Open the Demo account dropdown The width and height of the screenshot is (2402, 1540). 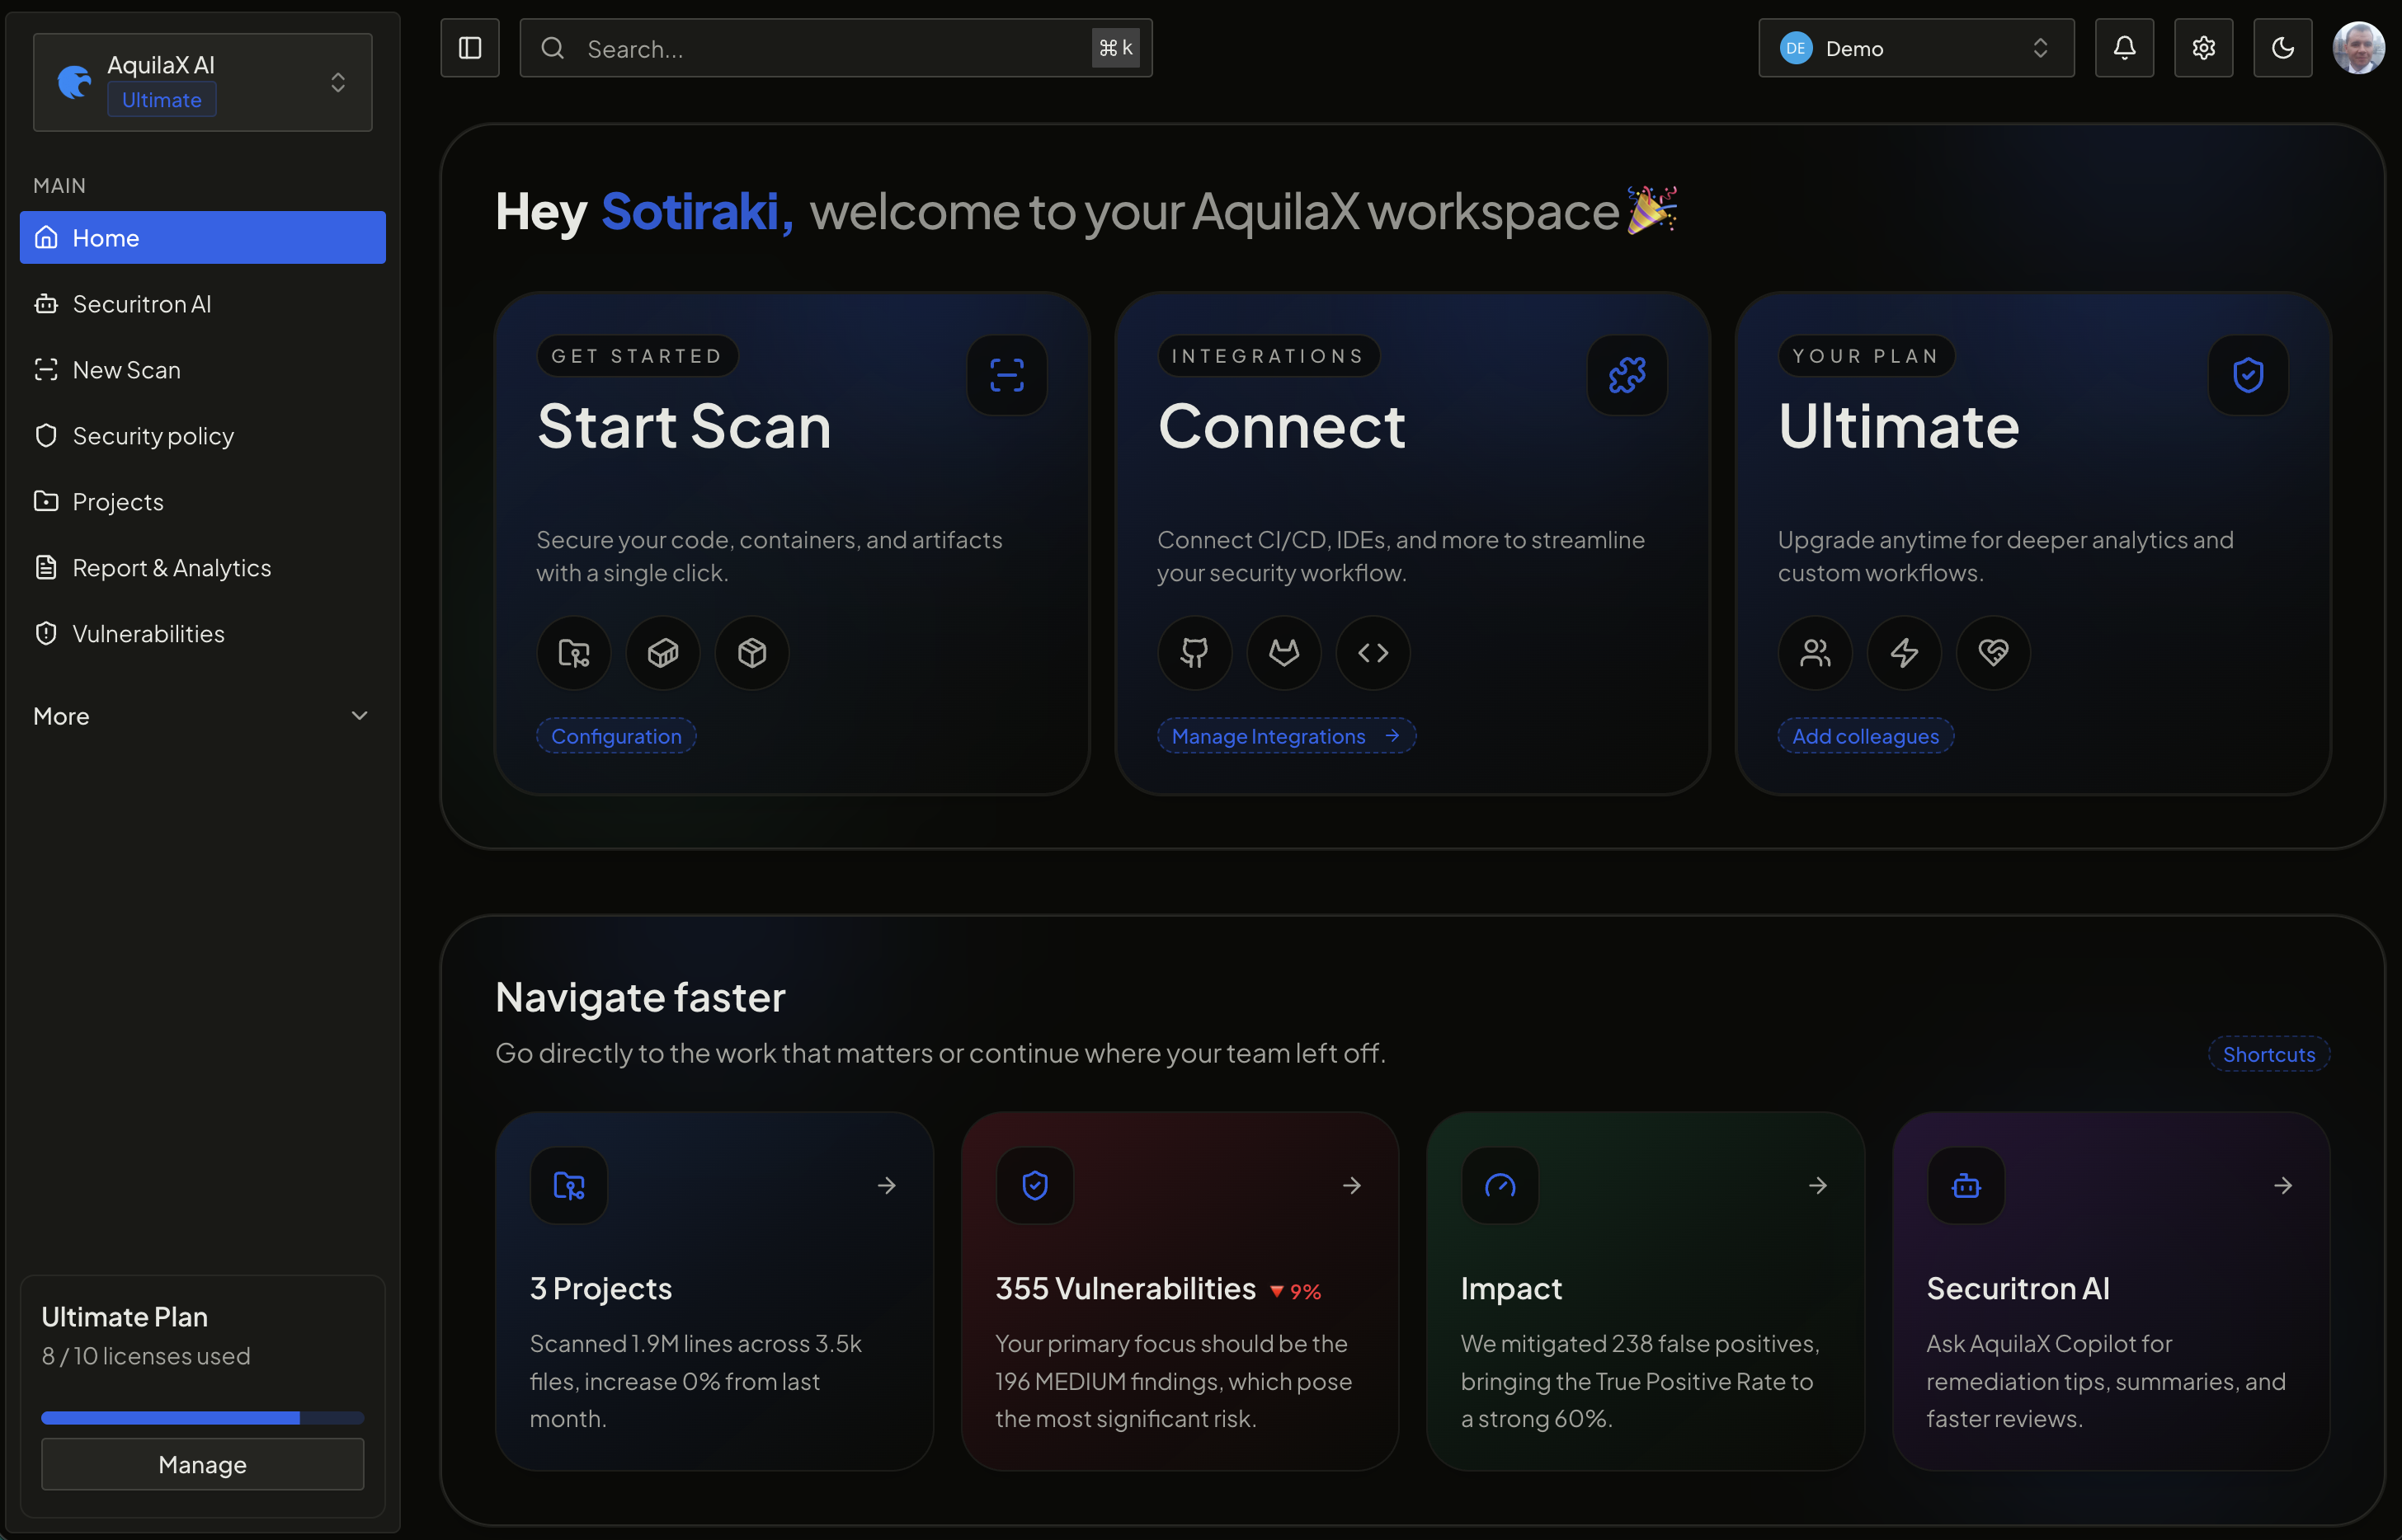[1915, 47]
